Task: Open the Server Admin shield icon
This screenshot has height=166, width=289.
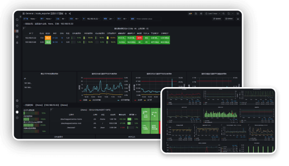Action: click(17, 106)
